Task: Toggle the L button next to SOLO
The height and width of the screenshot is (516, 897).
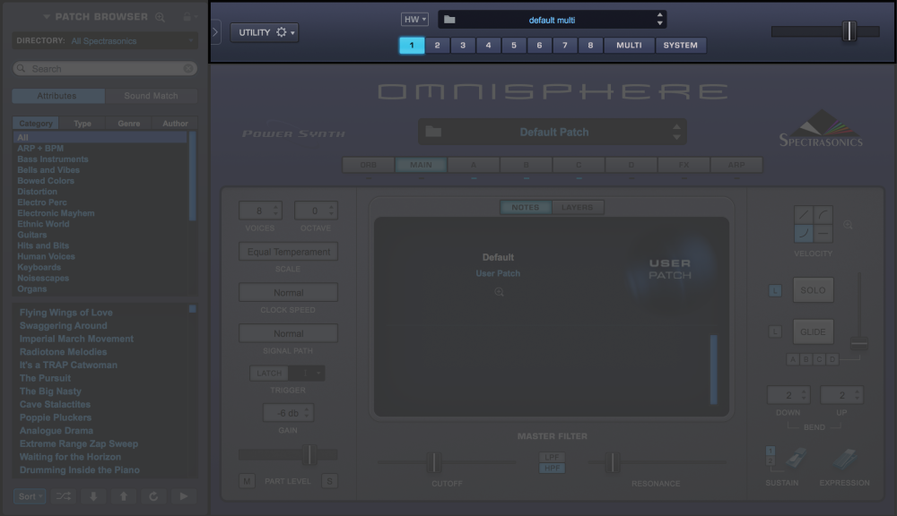Action: pyautogui.click(x=775, y=291)
